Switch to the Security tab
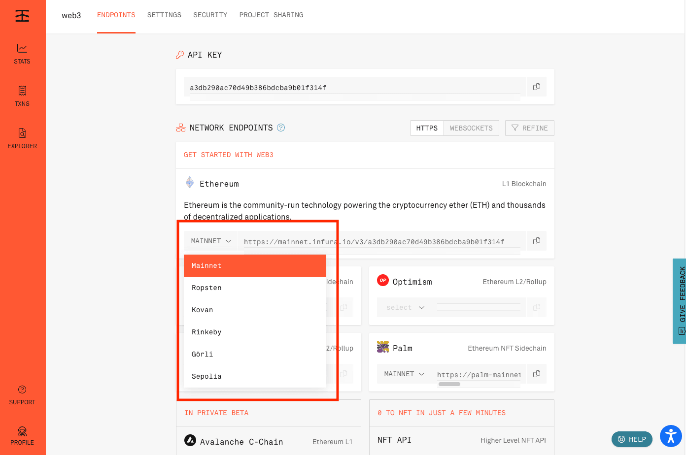The height and width of the screenshot is (455, 686). tap(210, 15)
